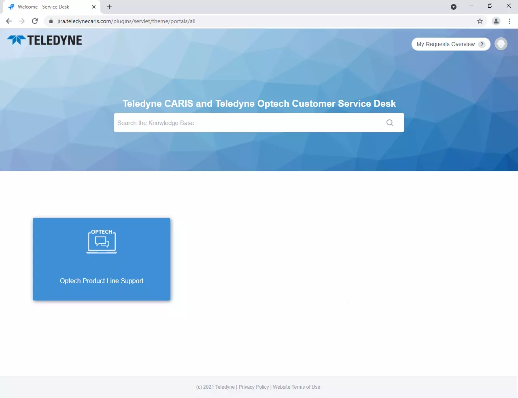The width and height of the screenshot is (518, 398).
Task: Click the (c) 2021 Teledyne text
Action: (215, 387)
